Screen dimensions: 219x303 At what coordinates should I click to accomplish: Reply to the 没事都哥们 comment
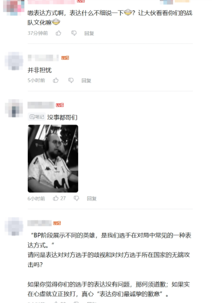pos(92,198)
